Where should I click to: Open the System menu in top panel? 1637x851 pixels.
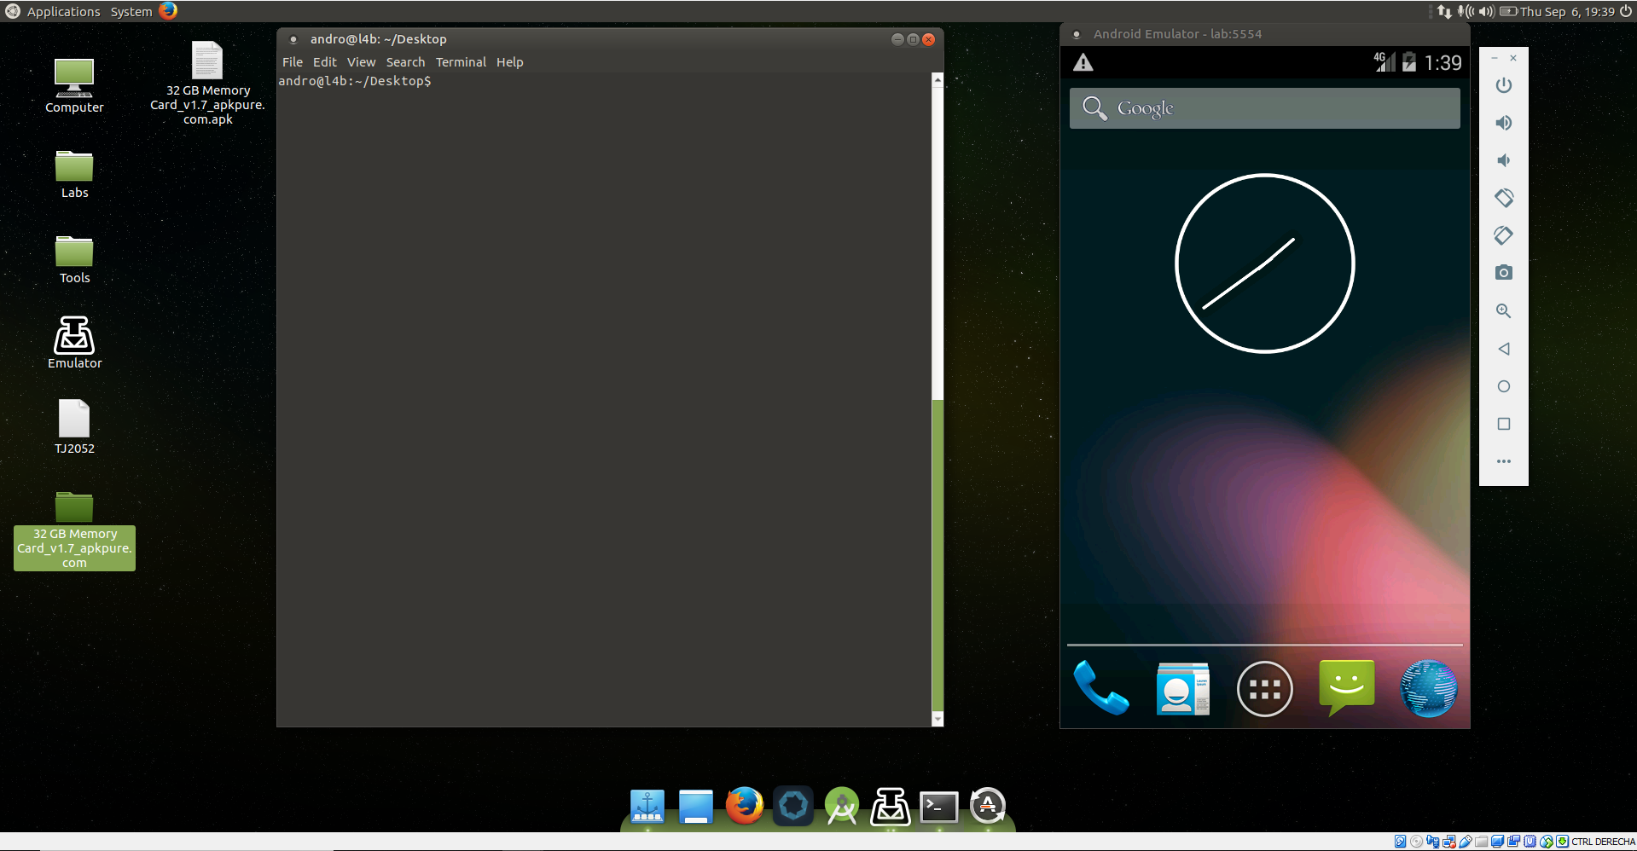click(131, 12)
